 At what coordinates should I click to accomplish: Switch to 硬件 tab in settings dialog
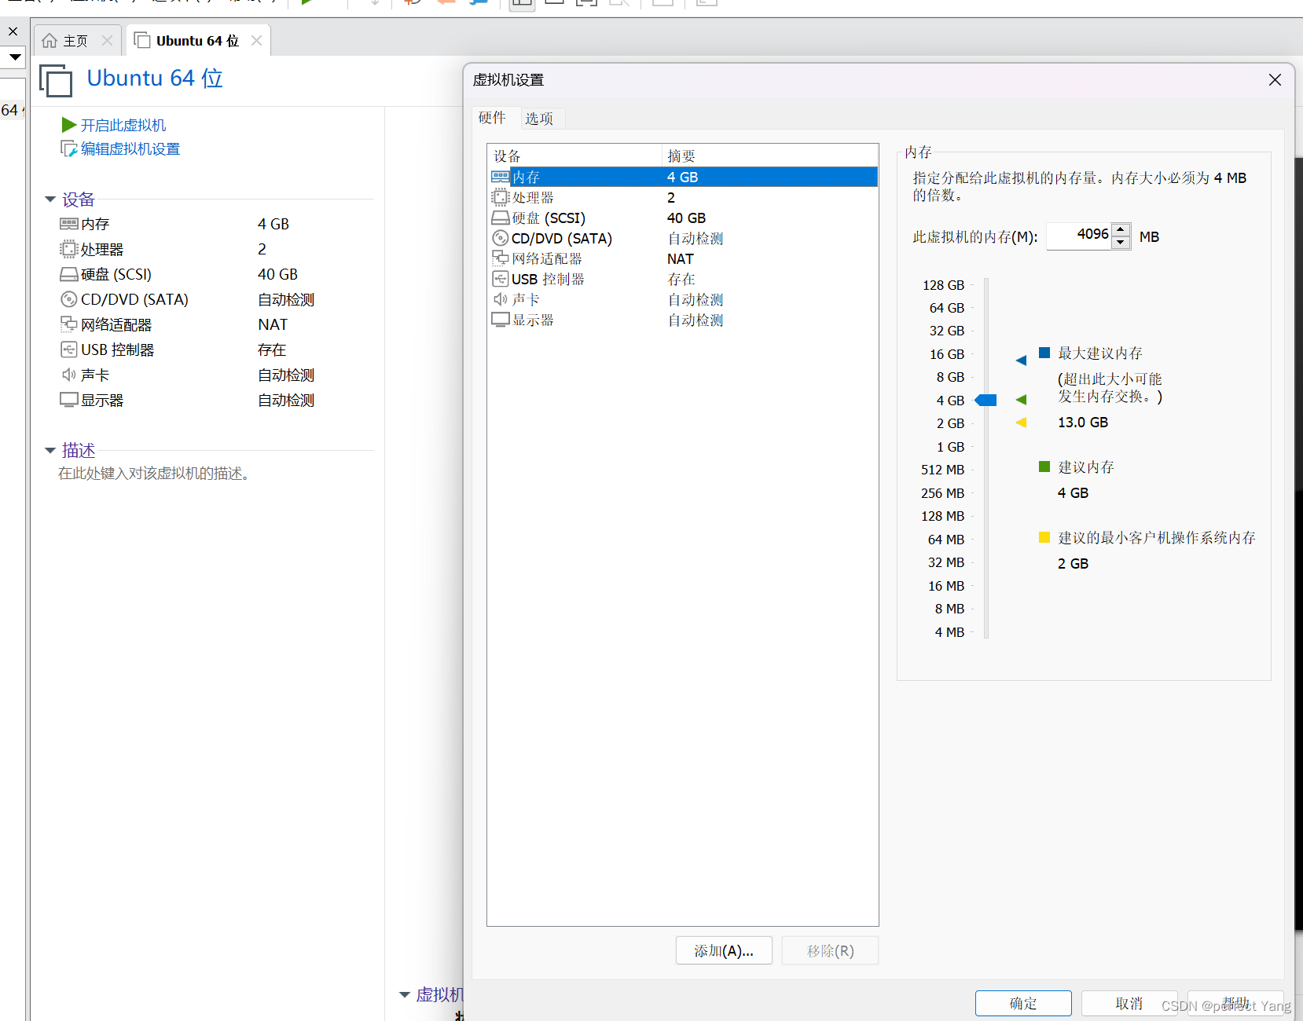(492, 118)
